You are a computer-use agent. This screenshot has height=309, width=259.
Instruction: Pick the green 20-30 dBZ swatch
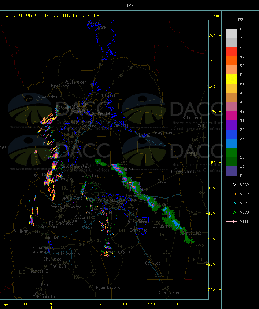231,152
